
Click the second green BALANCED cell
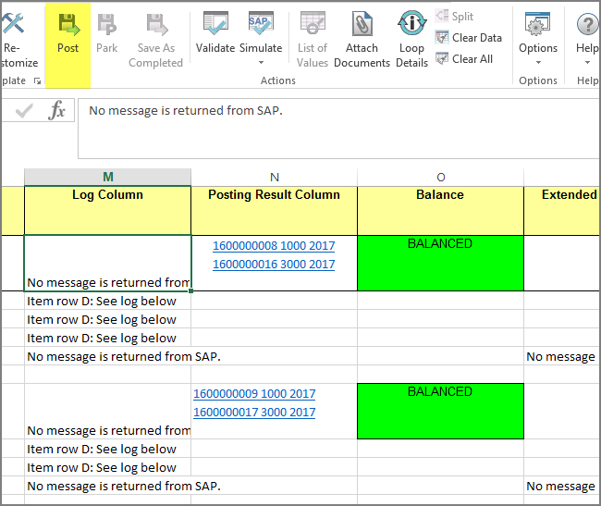(440, 411)
